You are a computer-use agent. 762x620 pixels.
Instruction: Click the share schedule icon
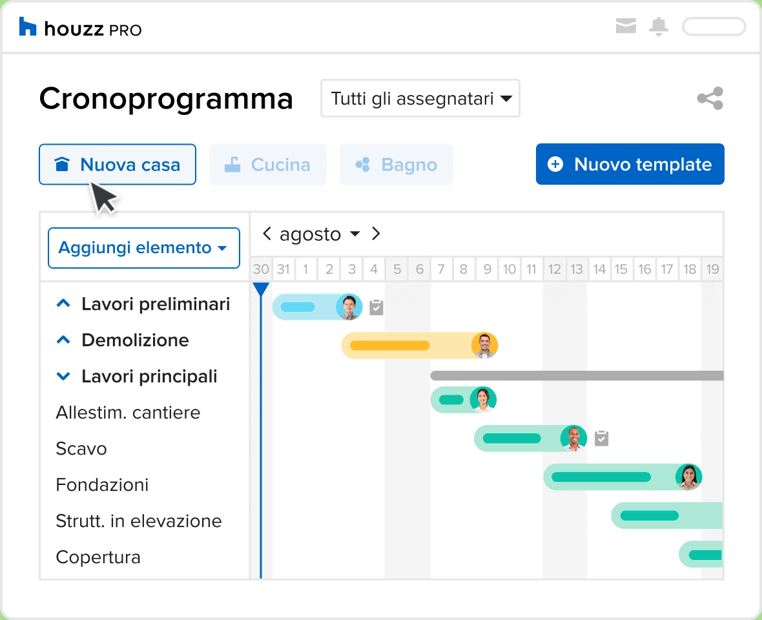(710, 98)
